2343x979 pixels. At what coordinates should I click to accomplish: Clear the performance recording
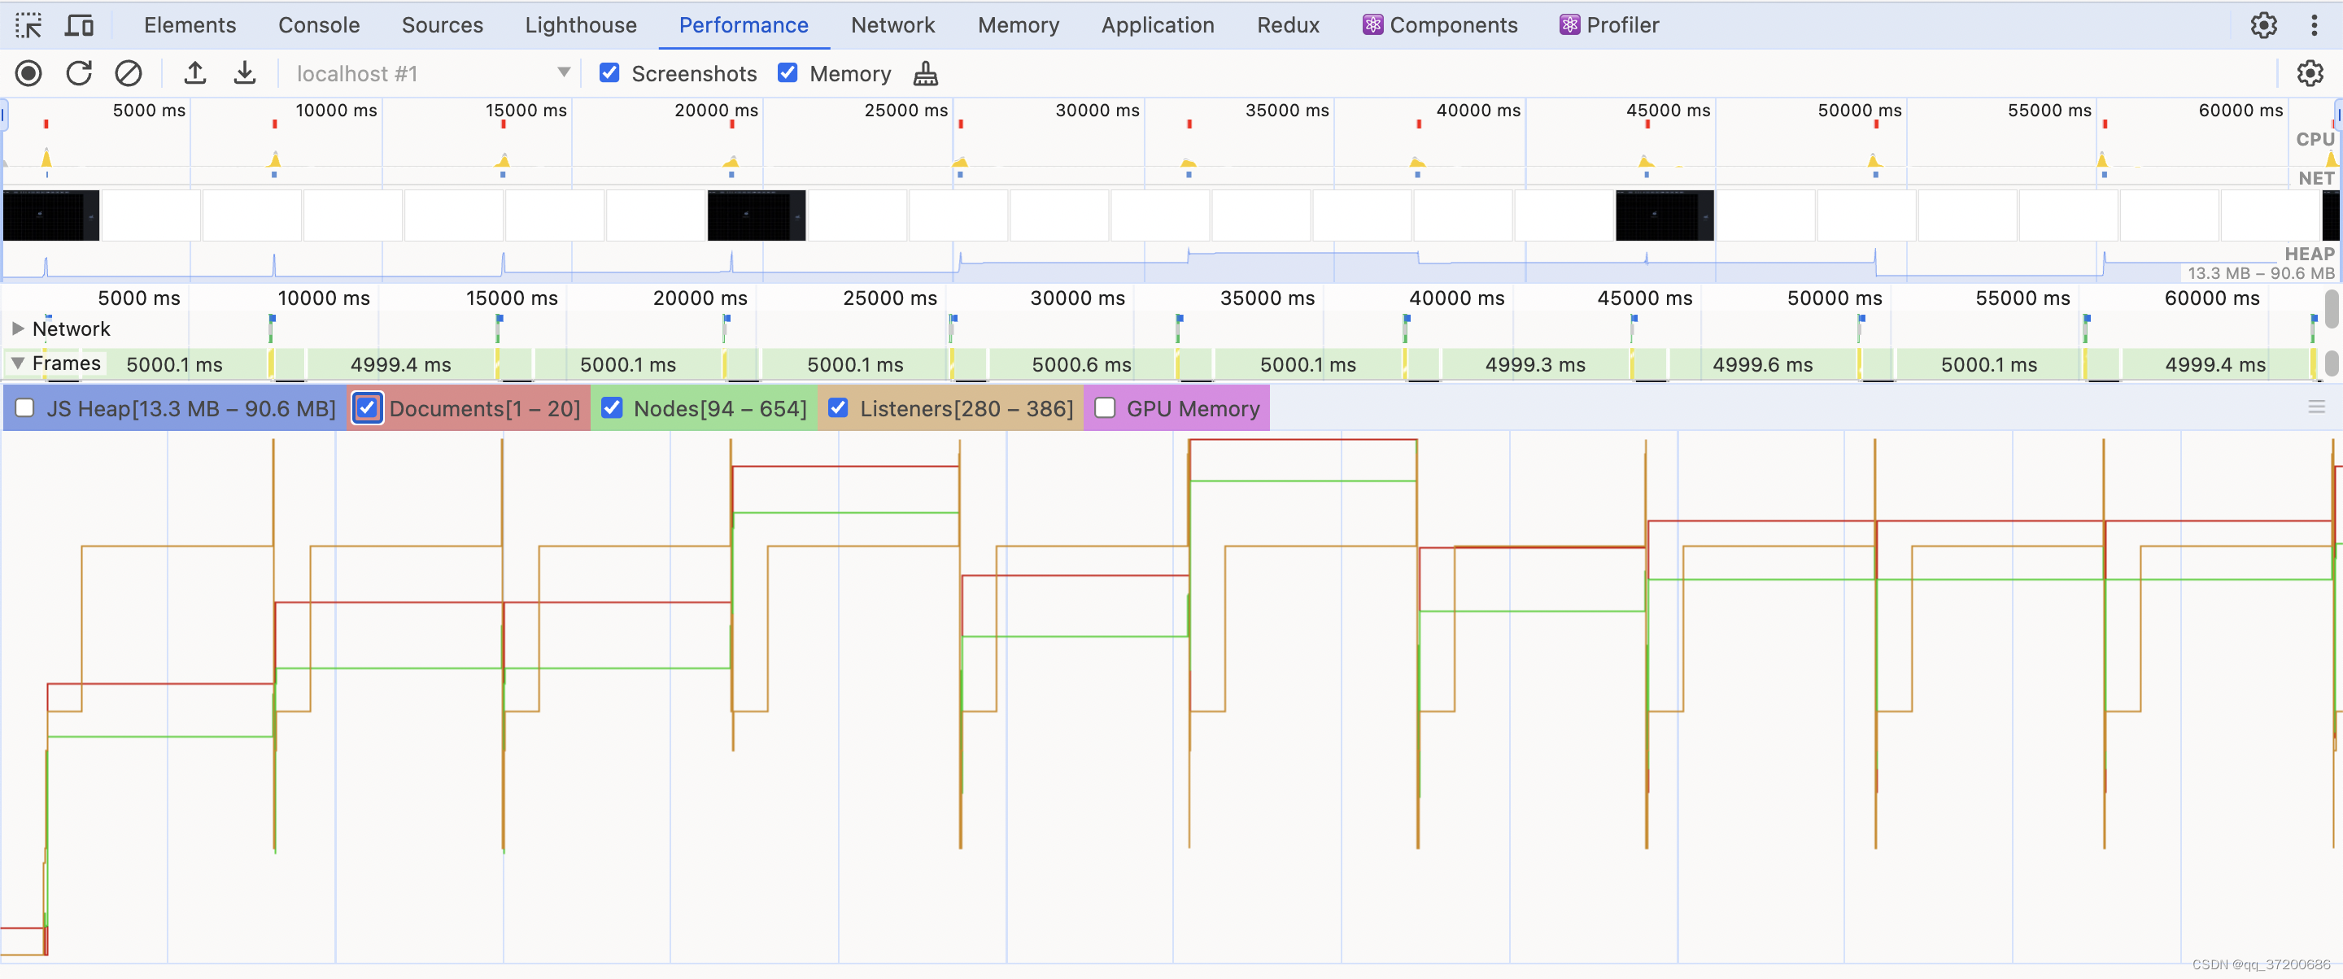click(129, 74)
